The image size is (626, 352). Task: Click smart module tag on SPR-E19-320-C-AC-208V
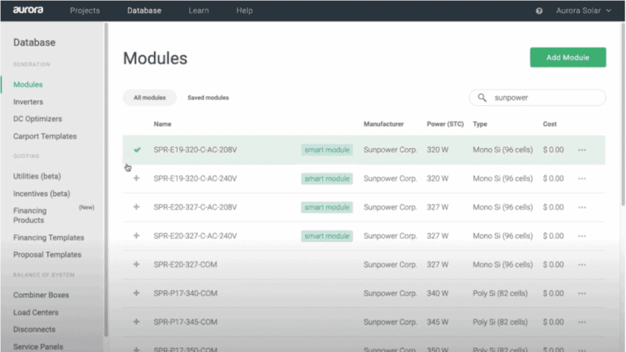(x=327, y=150)
